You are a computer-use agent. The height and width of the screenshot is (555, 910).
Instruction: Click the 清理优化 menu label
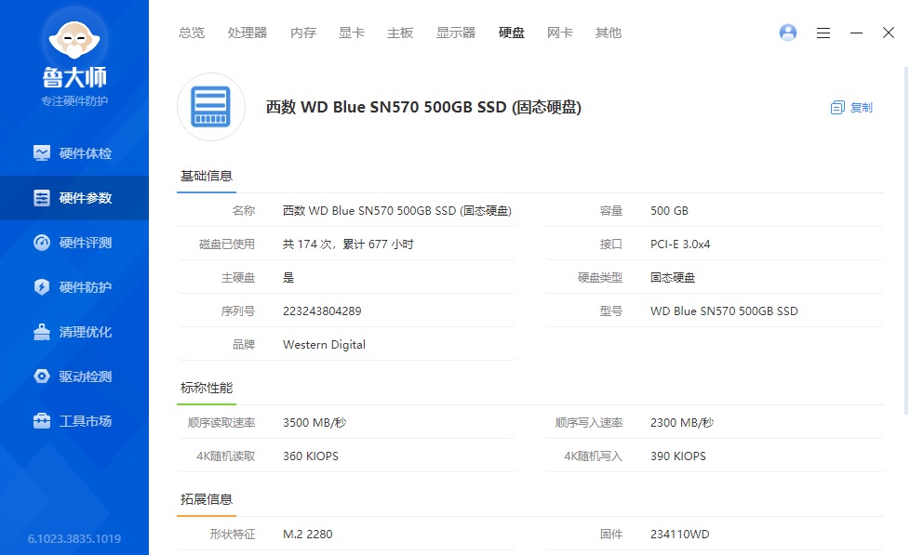(x=86, y=332)
